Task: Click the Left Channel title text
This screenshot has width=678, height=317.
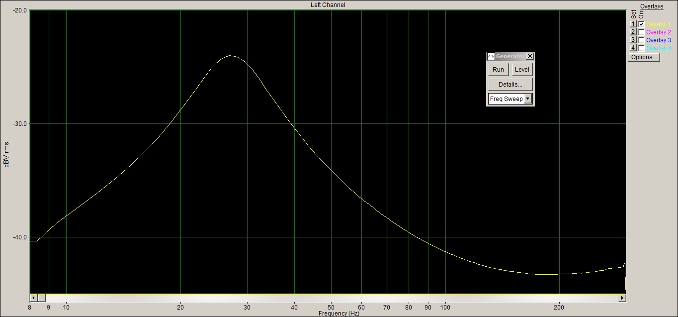Action: click(x=328, y=5)
